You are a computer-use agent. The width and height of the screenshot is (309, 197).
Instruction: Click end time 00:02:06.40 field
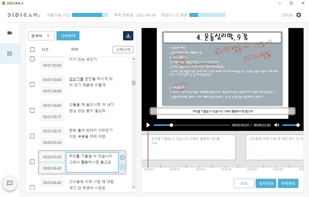click(52, 168)
